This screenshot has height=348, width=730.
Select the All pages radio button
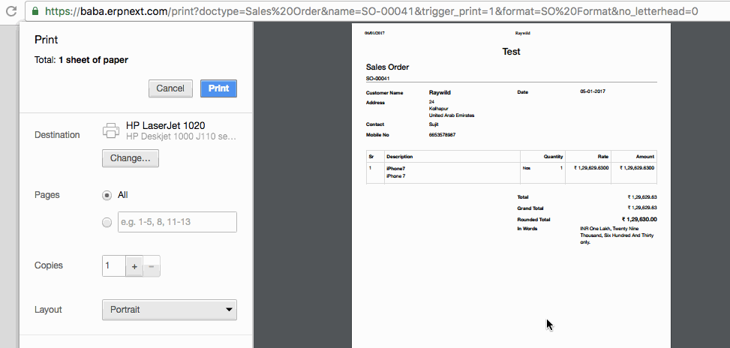(x=107, y=196)
